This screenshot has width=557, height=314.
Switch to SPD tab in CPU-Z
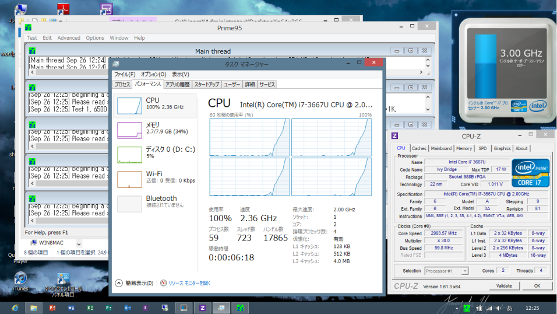point(482,148)
